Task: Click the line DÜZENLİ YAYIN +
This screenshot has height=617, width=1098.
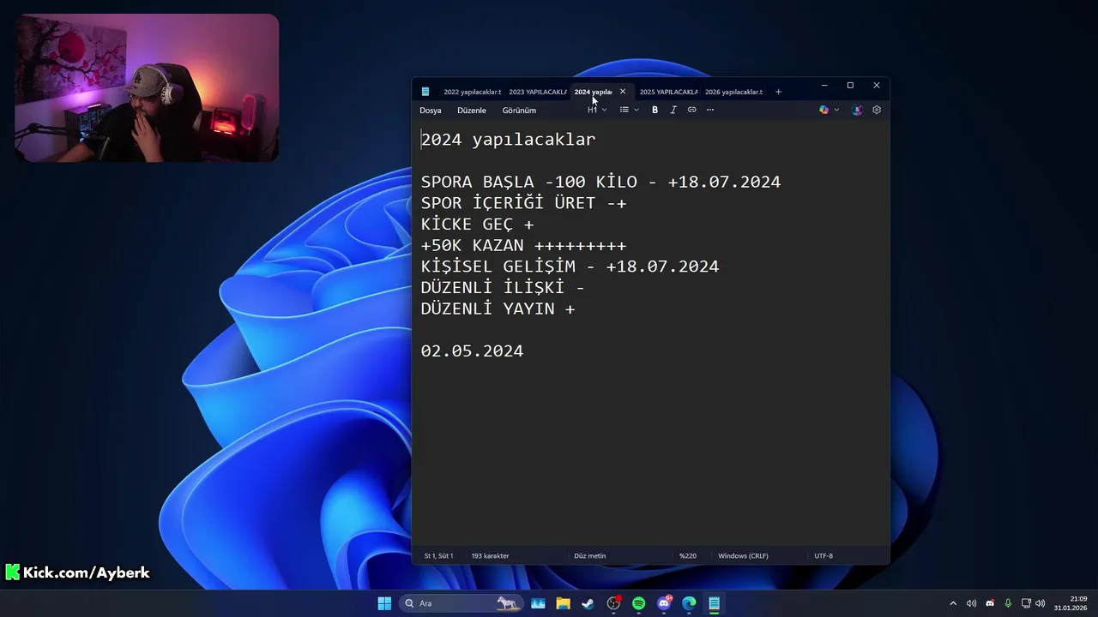Action: pyautogui.click(x=498, y=308)
